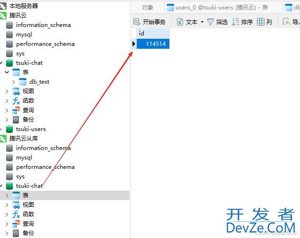
Task: Click the 列 columns grid icon
Action: [x=261, y=22]
